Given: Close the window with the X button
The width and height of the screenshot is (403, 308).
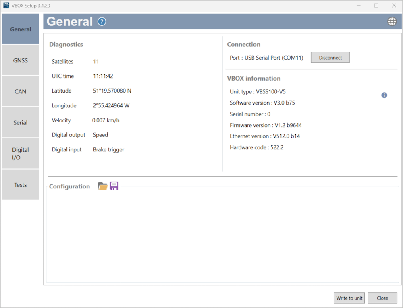Looking at the screenshot, I should pyautogui.click(x=394, y=5).
